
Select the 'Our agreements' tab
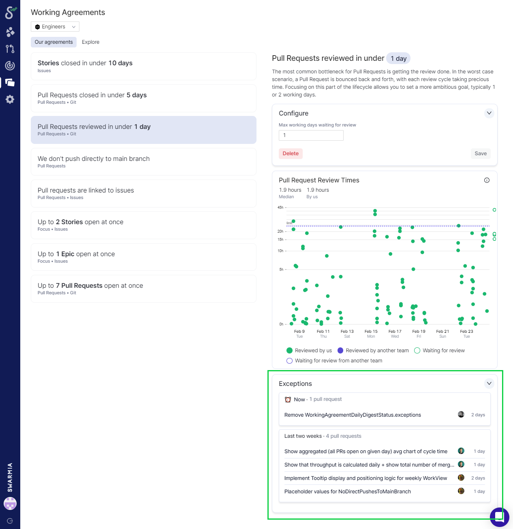pos(53,42)
